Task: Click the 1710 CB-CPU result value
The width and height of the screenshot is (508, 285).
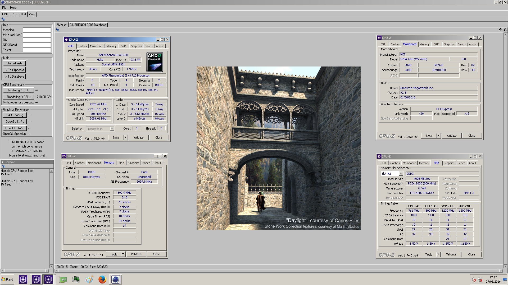Action: click(43, 97)
